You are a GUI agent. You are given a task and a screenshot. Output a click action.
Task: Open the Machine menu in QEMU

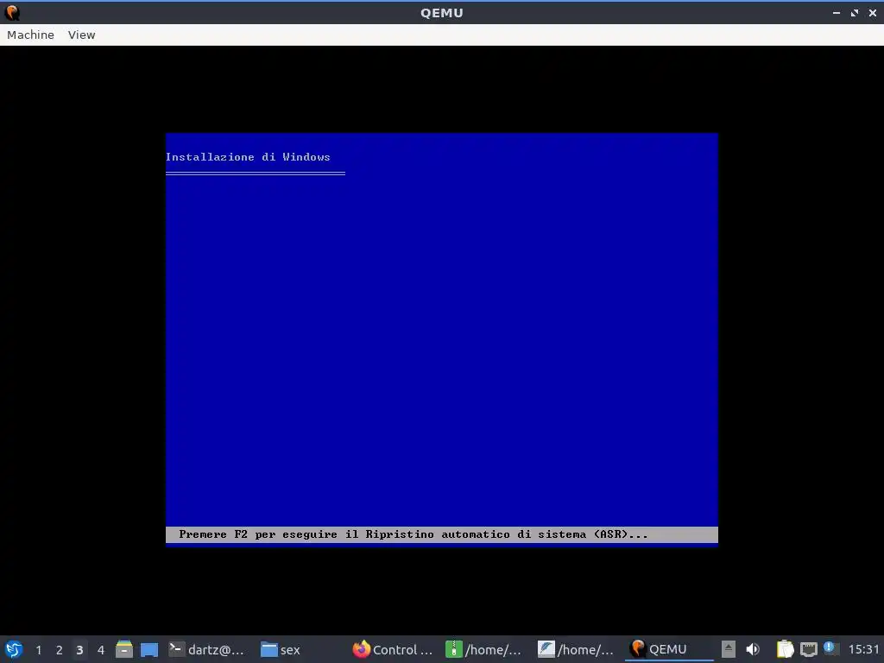tap(30, 35)
